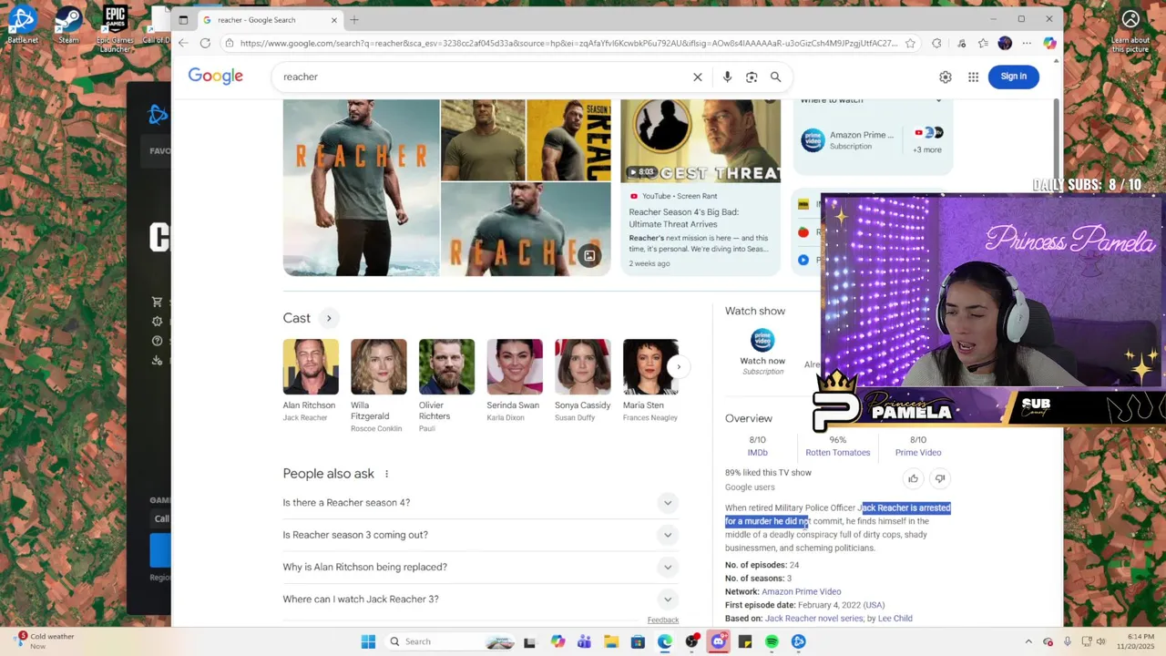The image size is (1166, 656).
Task: Reload the Google search page
Action: point(205,43)
